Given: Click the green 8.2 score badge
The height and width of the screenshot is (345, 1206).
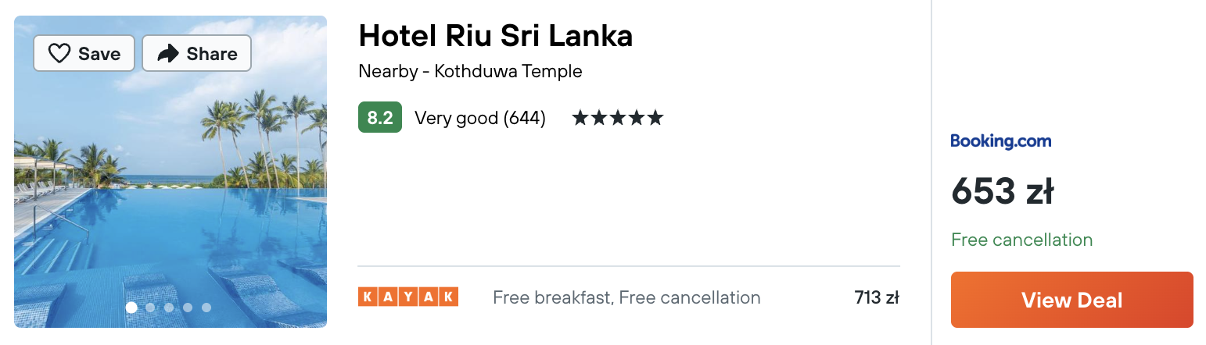Looking at the screenshot, I should pyautogui.click(x=380, y=118).
